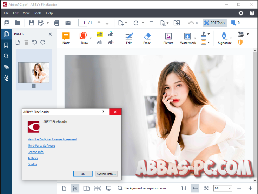Click the Edit text tool
Image resolution: width=258 pixels, height=194 pixels.
(129, 38)
